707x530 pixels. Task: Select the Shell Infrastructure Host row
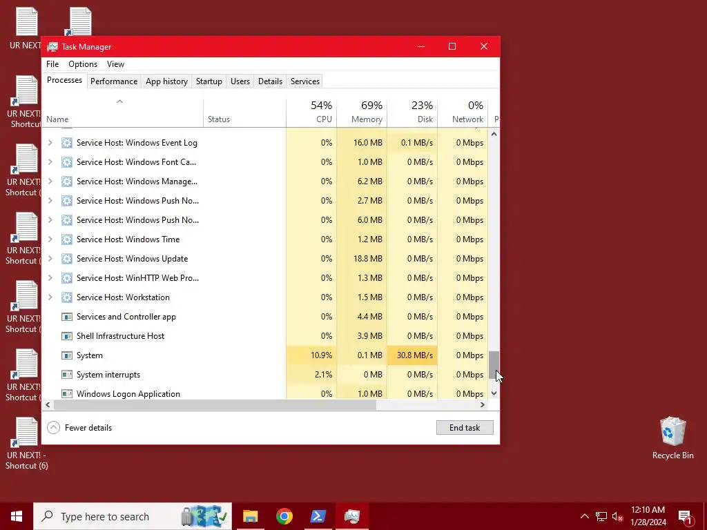[x=265, y=336]
